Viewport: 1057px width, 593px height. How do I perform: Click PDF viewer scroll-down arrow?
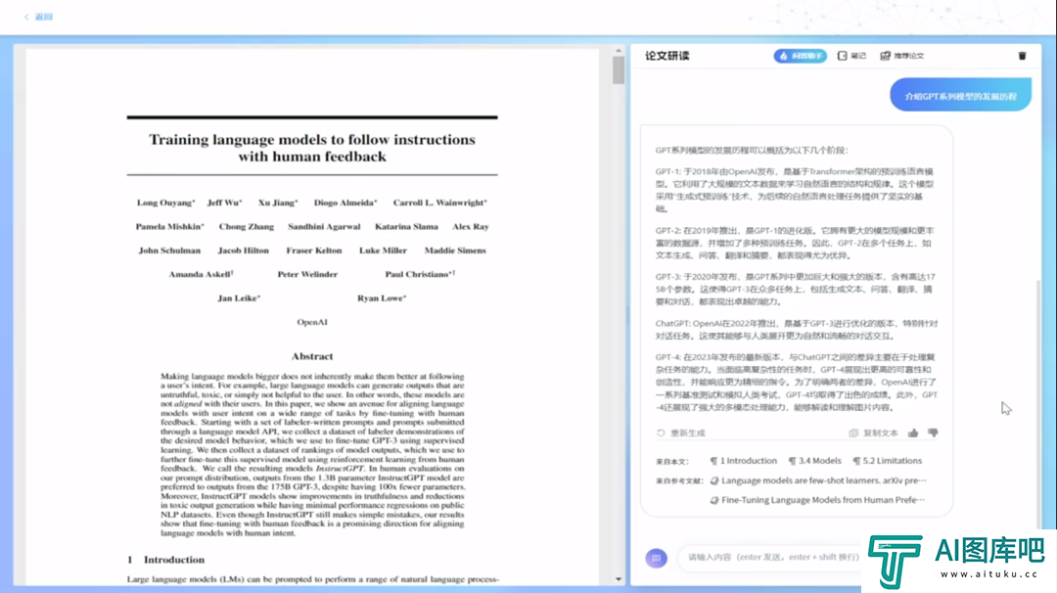click(x=619, y=579)
